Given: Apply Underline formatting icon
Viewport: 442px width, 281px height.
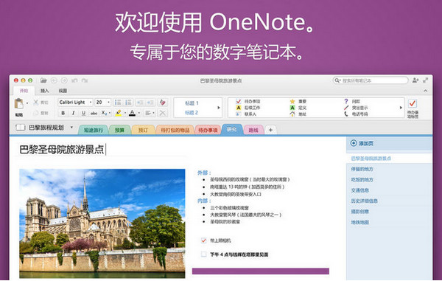Looking at the screenshot, I should point(83,113).
